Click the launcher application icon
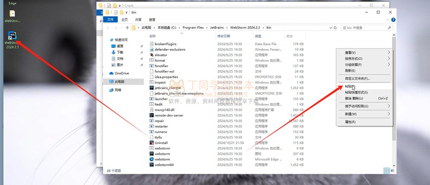This screenshot has height=185, width=430. pyautogui.click(x=152, y=99)
